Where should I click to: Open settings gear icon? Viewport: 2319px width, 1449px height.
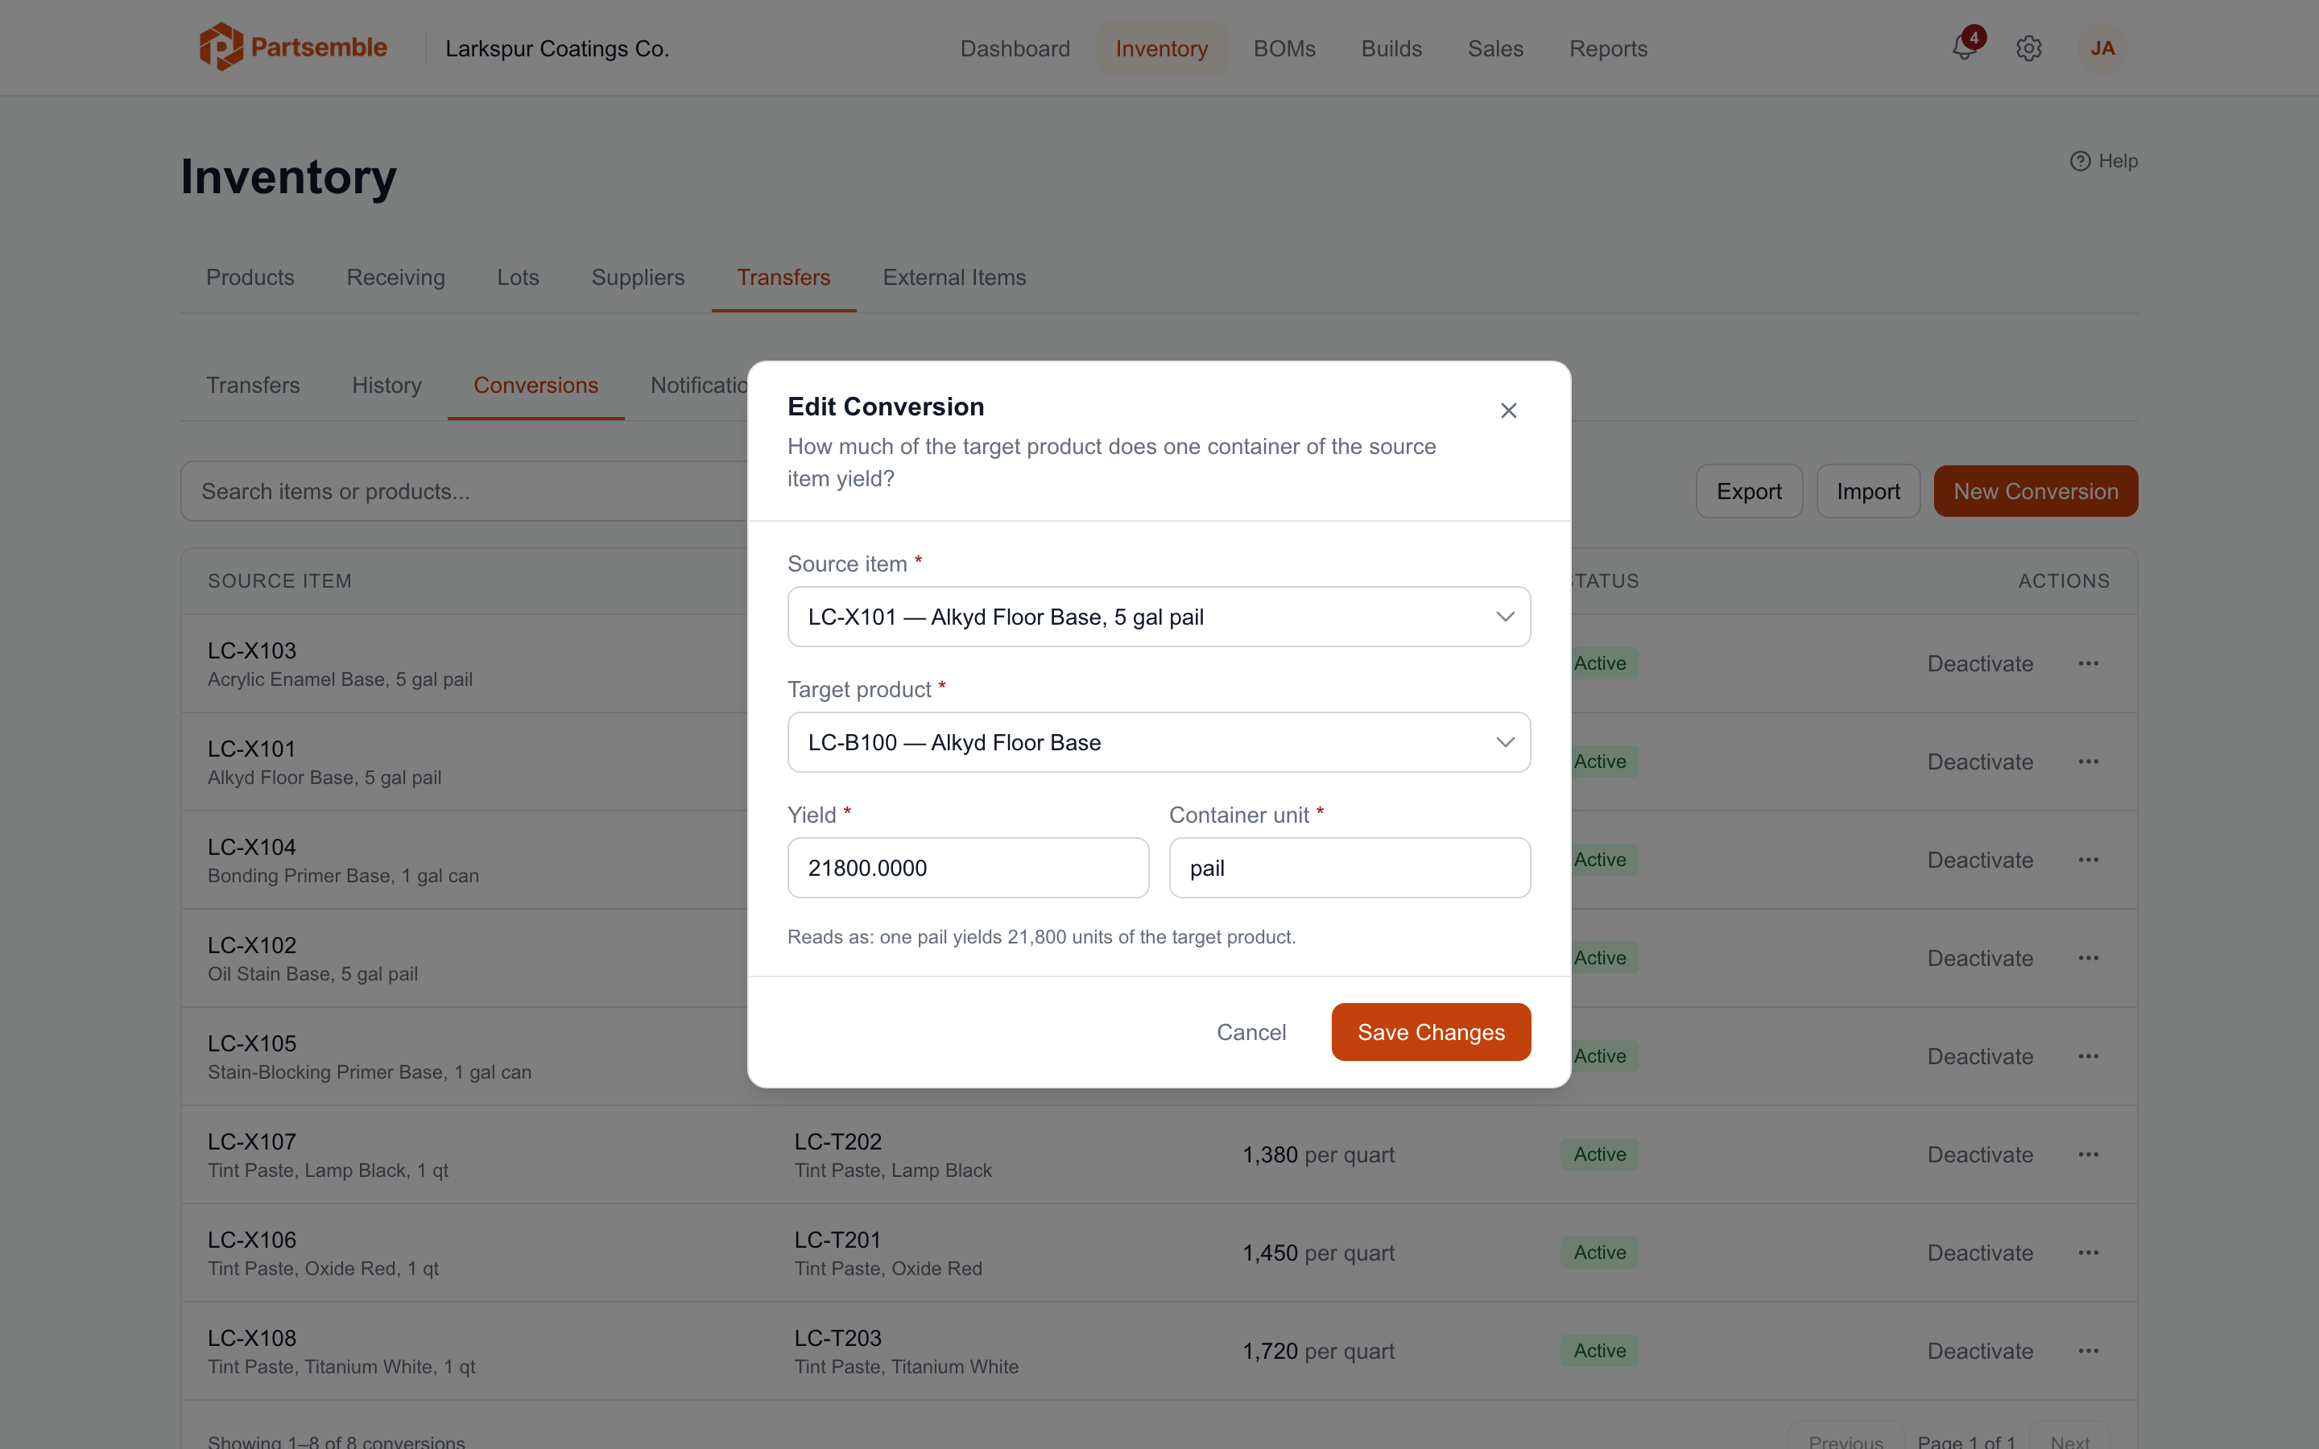[2028, 48]
